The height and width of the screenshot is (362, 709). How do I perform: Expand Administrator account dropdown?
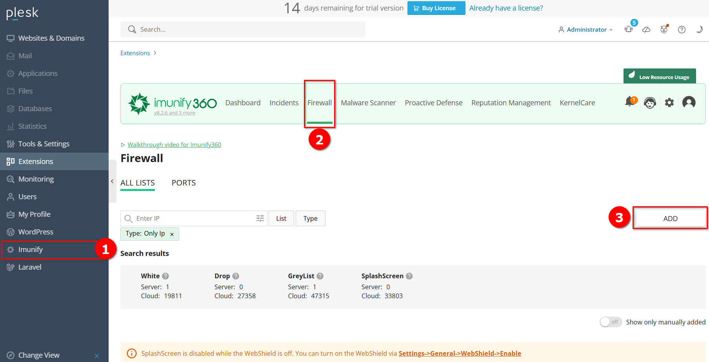click(585, 30)
